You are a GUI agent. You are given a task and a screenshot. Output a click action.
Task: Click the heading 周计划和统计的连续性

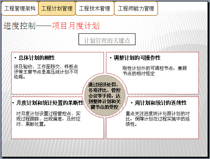(161, 103)
